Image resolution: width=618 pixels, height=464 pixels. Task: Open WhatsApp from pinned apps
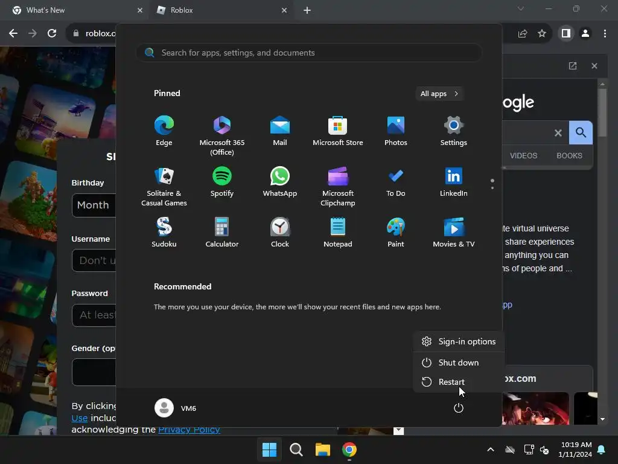pos(280,182)
